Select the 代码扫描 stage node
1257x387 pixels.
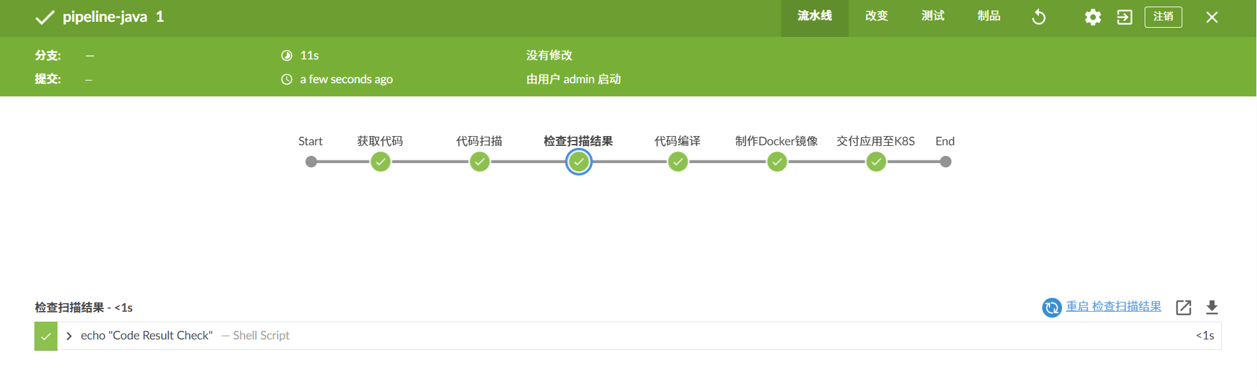click(479, 162)
